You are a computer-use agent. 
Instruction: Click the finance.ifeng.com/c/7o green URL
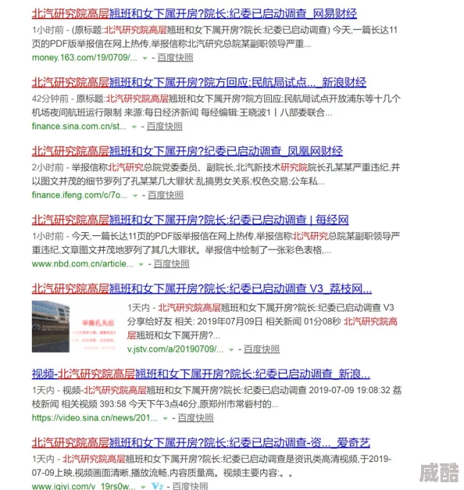(x=80, y=195)
